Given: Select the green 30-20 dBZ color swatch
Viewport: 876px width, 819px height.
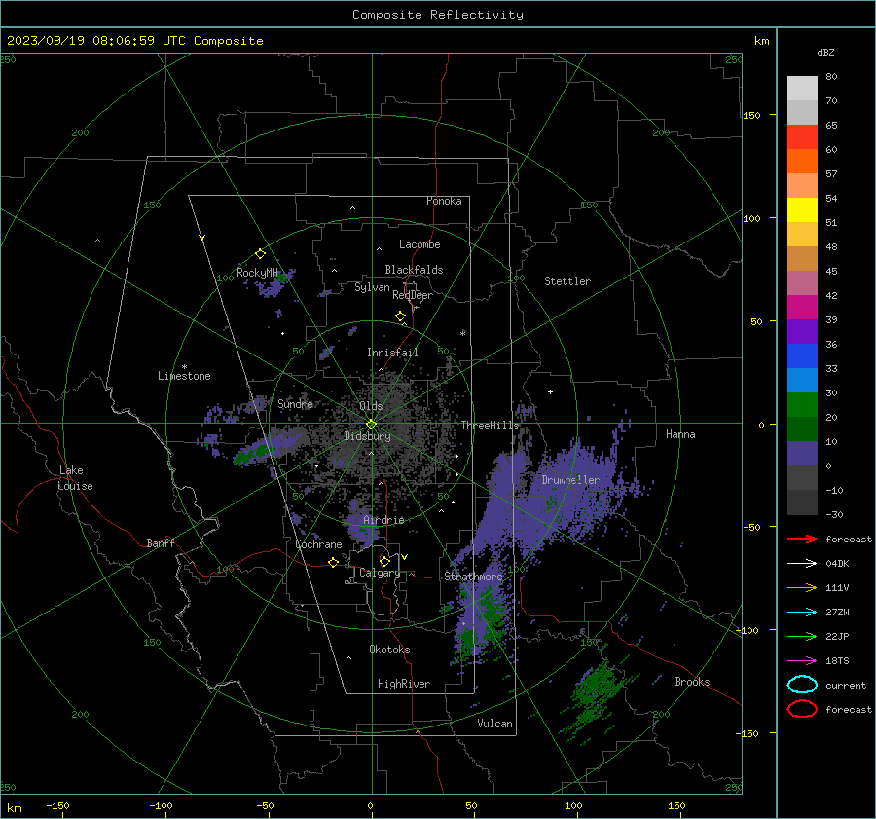Looking at the screenshot, I should (802, 405).
